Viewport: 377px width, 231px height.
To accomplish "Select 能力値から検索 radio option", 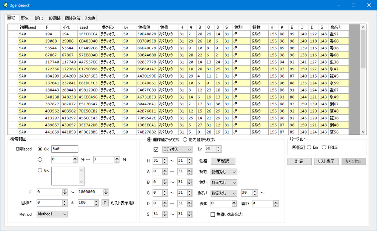I will pyautogui.click(x=185, y=140).
